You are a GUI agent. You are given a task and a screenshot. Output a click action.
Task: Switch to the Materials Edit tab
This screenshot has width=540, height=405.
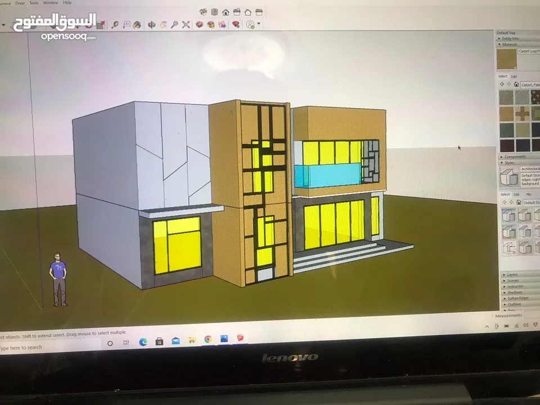click(514, 76)
